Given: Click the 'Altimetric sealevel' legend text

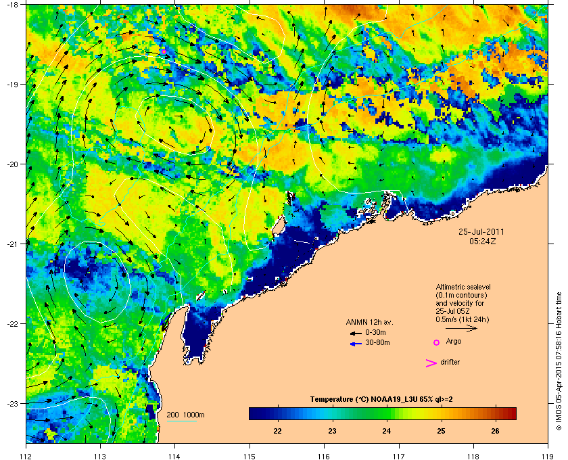Looking at the screenshot, I should coord(463,287).
